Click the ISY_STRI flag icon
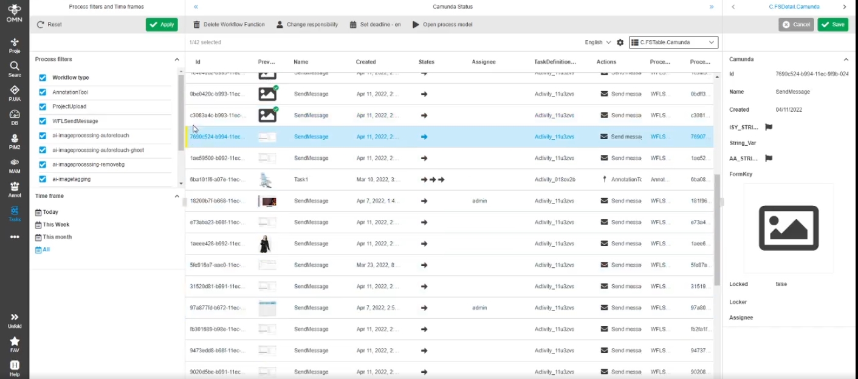The height and width of the screenshot is (379, 858). pos(768,128)
